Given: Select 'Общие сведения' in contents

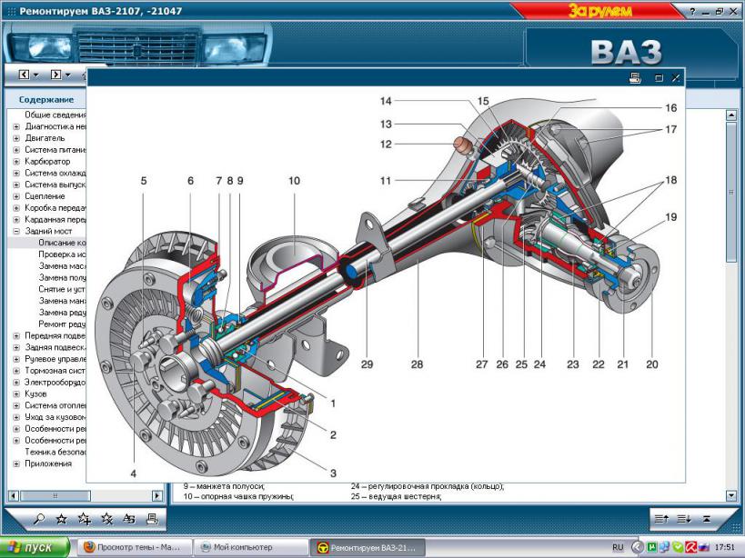Looking at the screenshot, I should pos(55,115).
